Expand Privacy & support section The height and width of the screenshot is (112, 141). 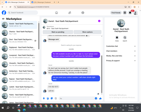coord(121,61)
